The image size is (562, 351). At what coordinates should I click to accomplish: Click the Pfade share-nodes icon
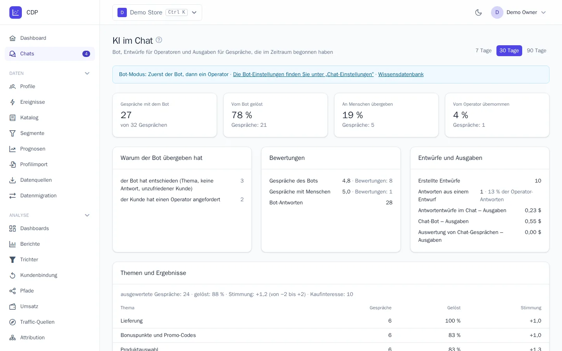pyautogui.click(x=12, y=291)
